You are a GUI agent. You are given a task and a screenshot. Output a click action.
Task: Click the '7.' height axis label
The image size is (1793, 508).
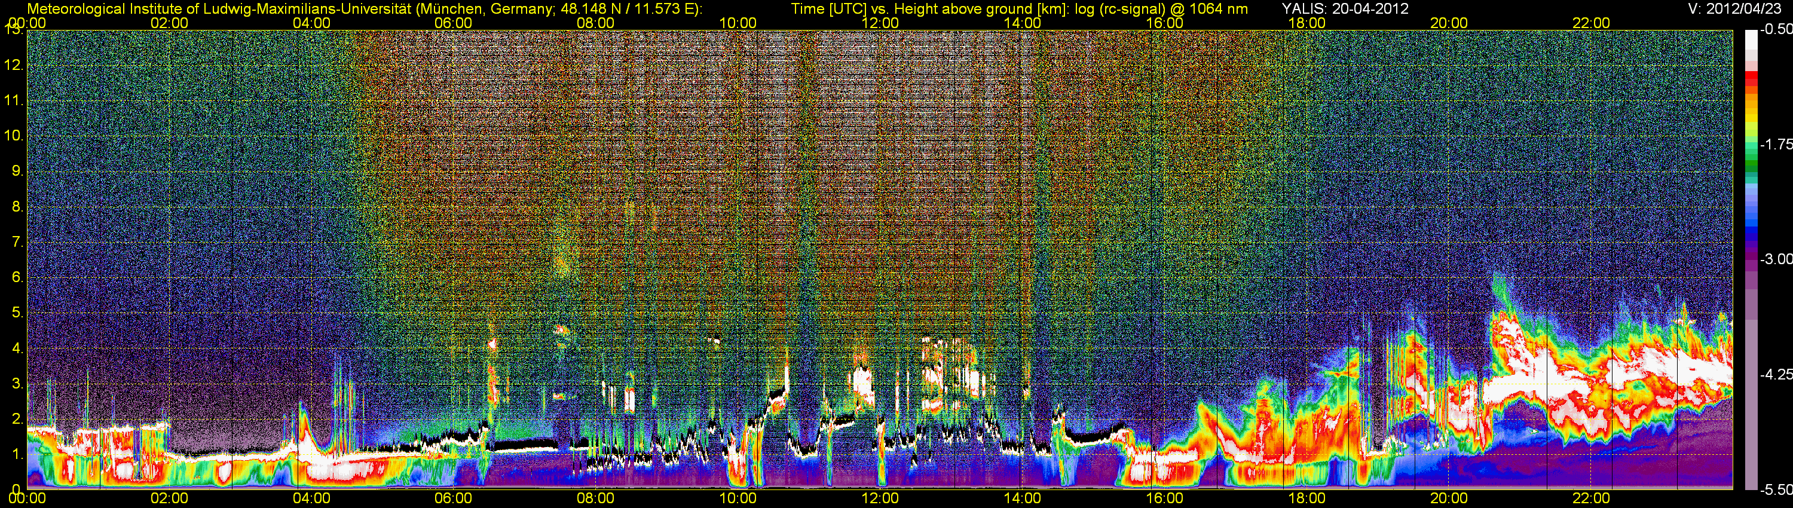(18, 242)
